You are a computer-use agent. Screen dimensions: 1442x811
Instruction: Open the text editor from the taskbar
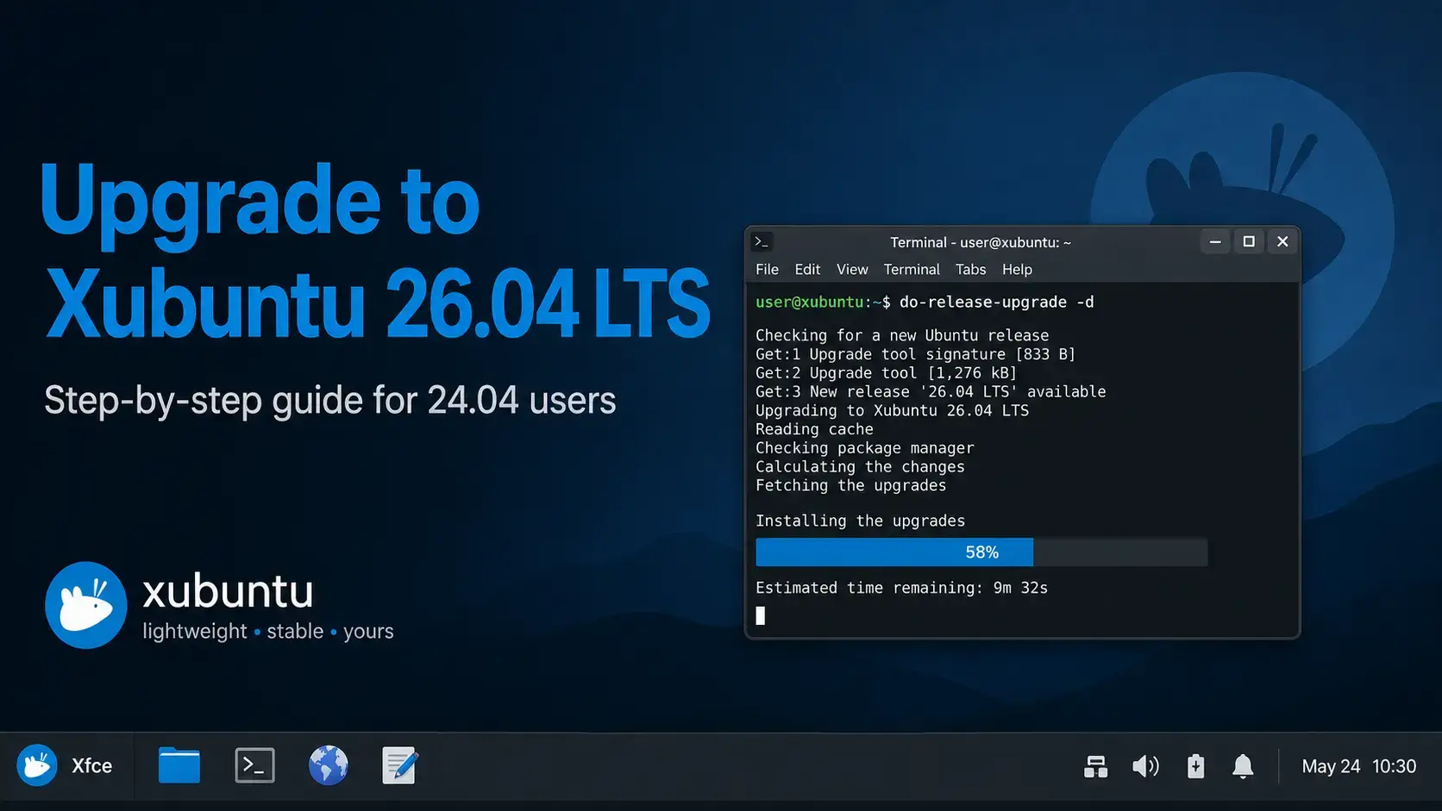coord(399,764)
